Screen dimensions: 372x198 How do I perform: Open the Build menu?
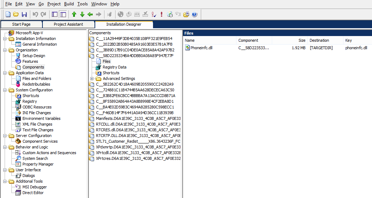click(69, 4)
